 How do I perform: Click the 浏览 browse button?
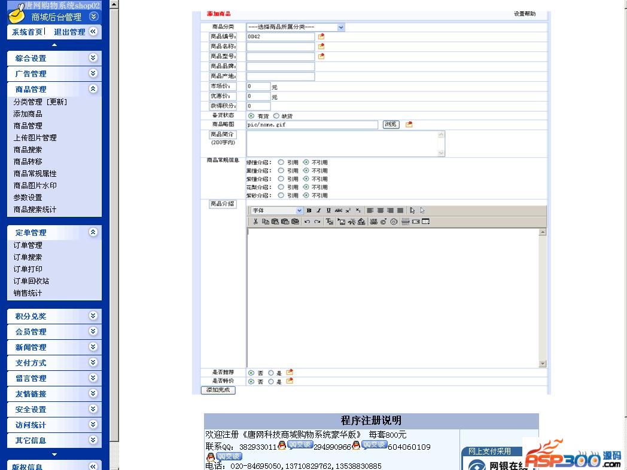click(x=391, y=125)
